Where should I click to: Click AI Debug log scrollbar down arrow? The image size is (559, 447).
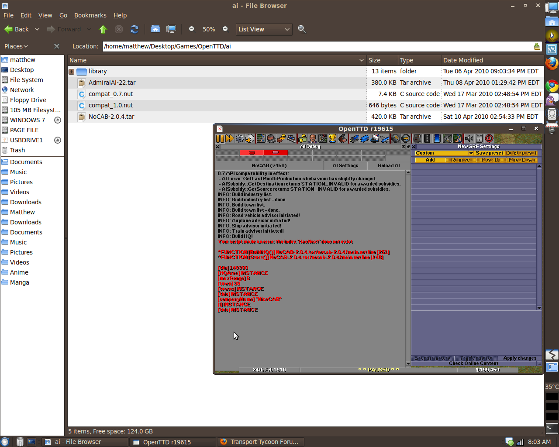pos(408,364)
